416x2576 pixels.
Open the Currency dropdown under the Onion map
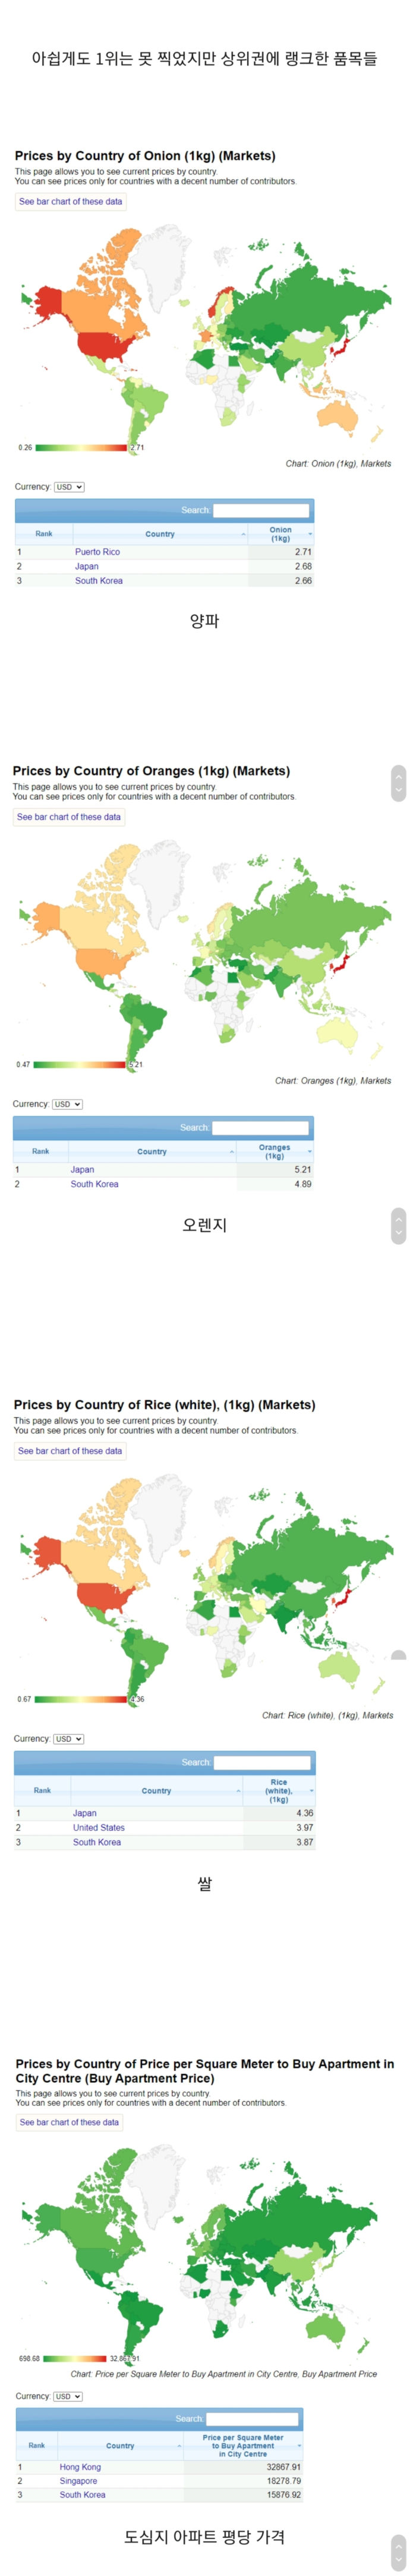tap(69, 487)
